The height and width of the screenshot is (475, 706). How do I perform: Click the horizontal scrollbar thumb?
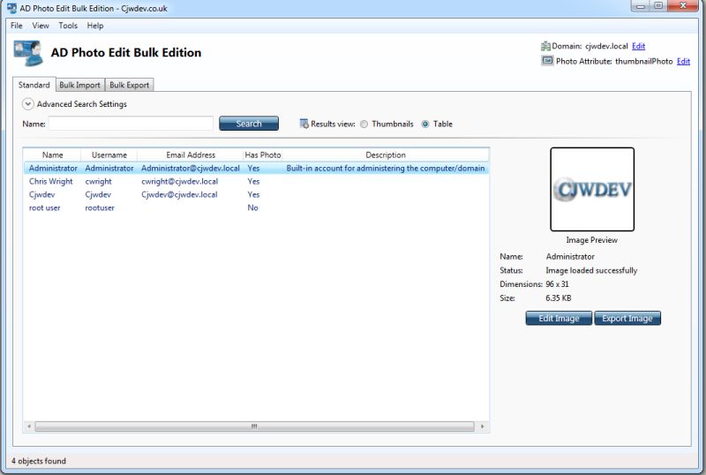(x=254, y=426)
